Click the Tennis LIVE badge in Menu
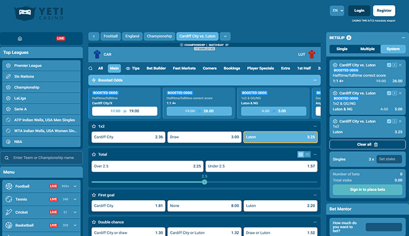 point(54,199)
